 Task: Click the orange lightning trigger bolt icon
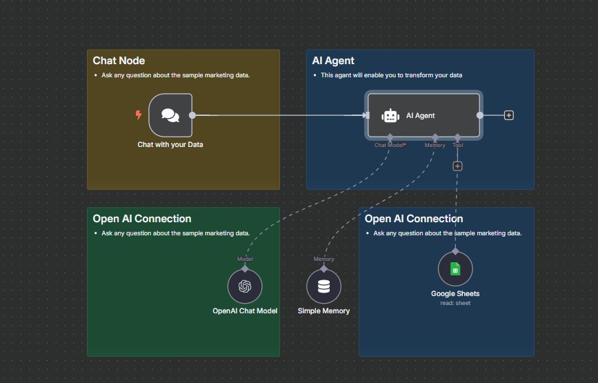click(139, 115)
